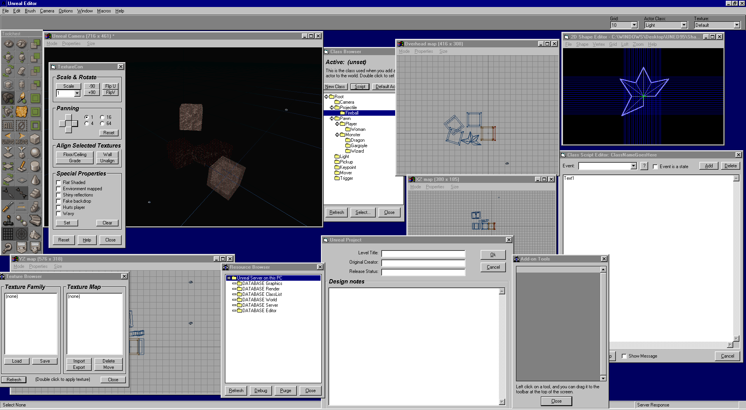Click the joystick icon in Toolchest

point(8,221)
